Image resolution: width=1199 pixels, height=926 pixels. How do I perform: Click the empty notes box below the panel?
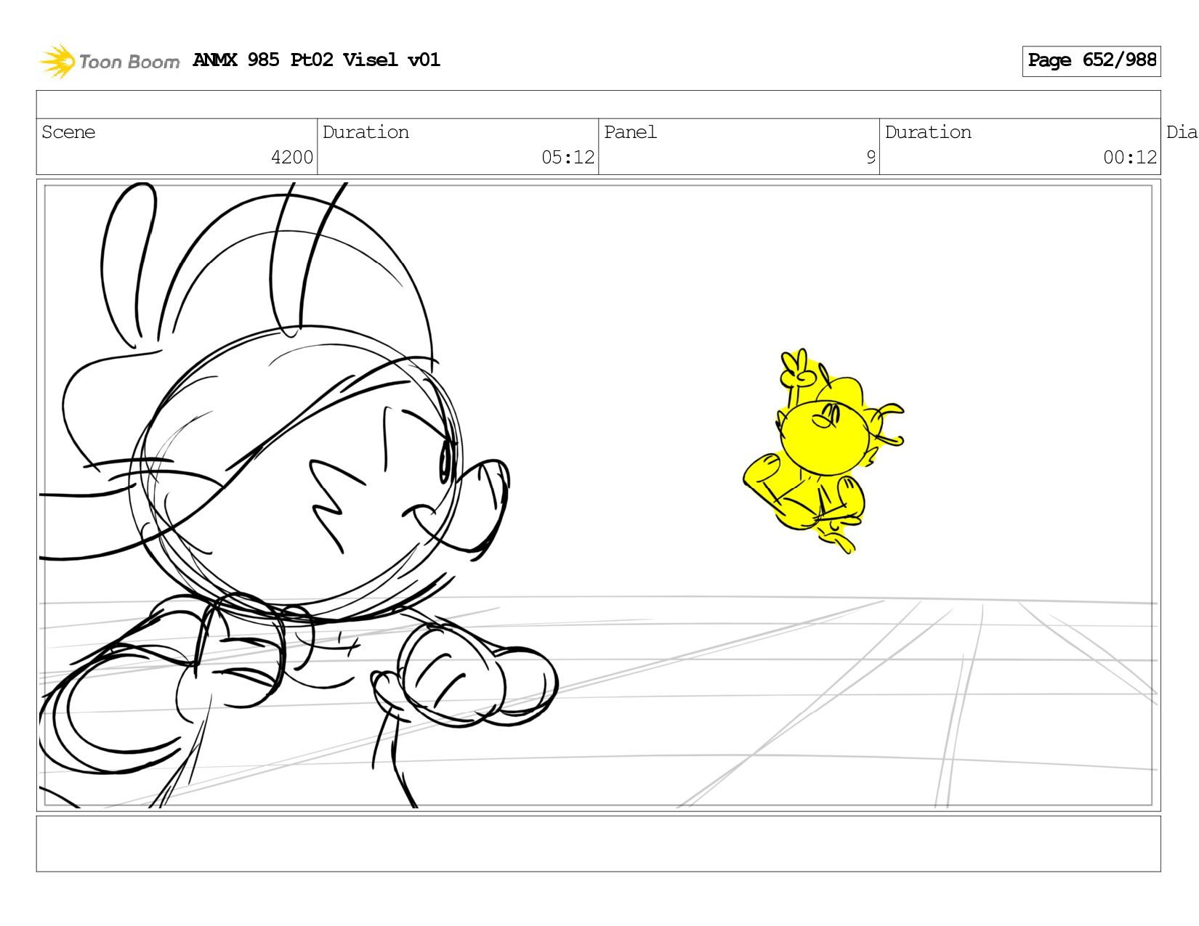pos(598,844)
